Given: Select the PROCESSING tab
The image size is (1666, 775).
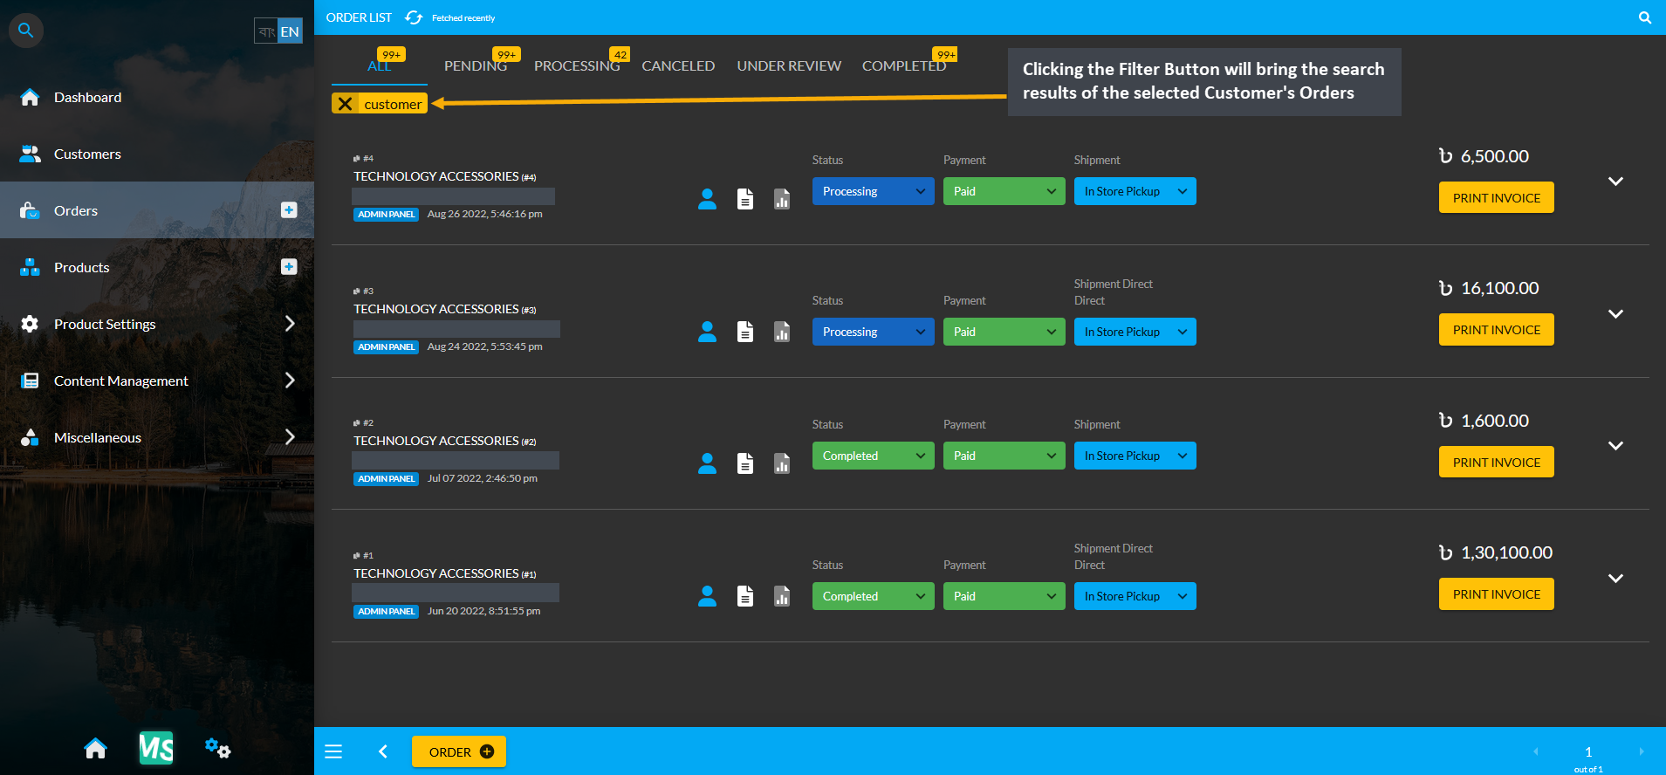Looking at the screenshot, I should [577, 65].
